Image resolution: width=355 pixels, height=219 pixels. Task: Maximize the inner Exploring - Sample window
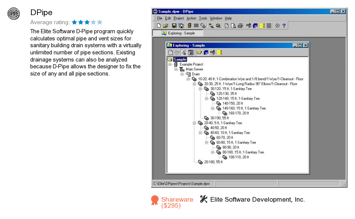[x=300, y=46]
